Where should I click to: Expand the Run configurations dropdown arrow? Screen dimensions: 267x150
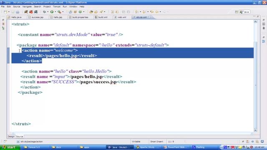[x=55, y=12]
